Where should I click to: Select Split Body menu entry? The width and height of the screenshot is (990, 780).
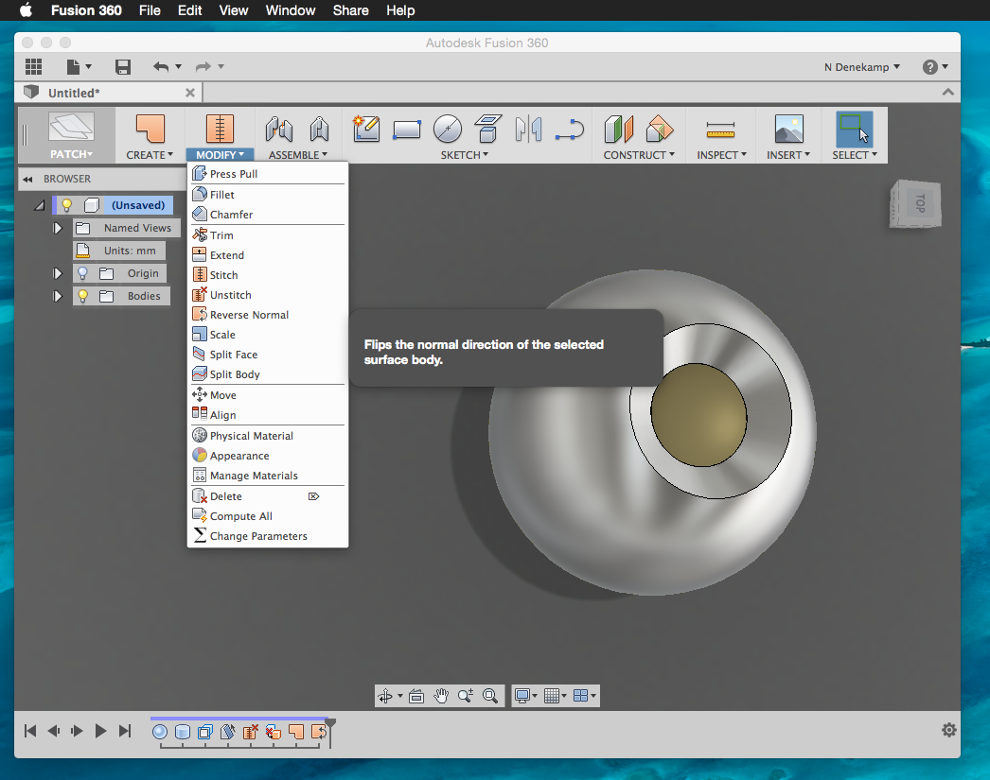268,373
